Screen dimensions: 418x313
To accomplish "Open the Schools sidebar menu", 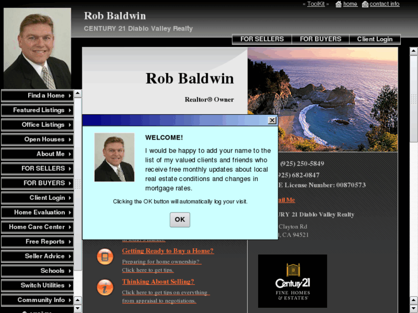I will coord(37,271).
